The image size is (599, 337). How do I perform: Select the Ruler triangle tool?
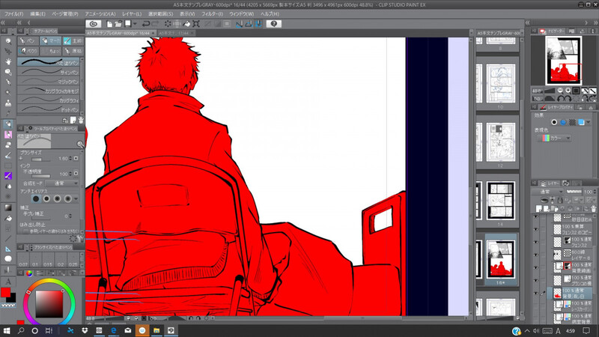[x=8, y=249]
